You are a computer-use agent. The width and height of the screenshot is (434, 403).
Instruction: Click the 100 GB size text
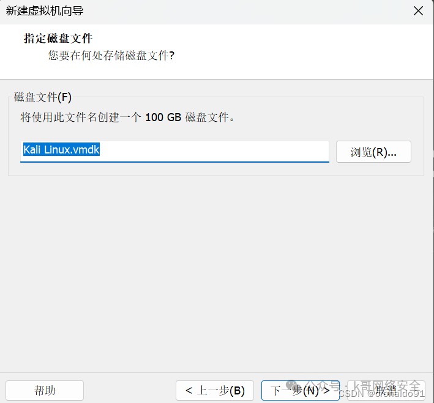pyautogui.click(x=163, y=117)
